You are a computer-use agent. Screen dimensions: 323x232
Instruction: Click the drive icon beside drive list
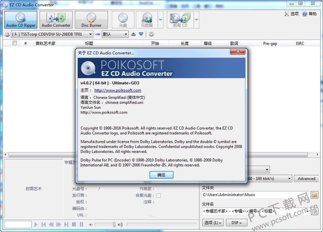7,34
